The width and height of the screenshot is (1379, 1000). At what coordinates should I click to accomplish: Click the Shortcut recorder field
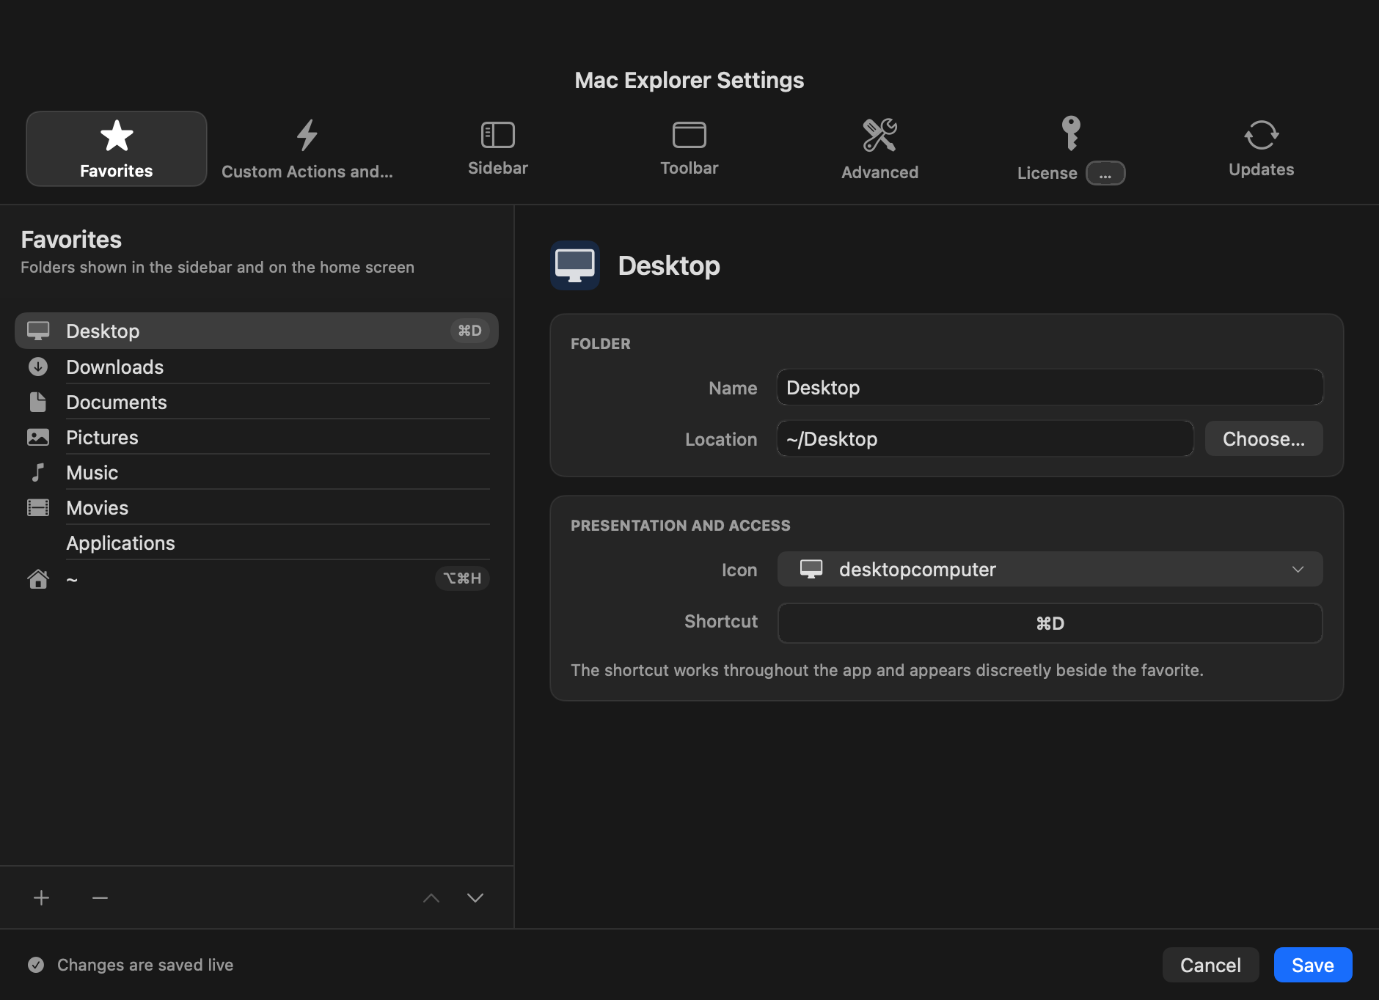pos(1050,623)
